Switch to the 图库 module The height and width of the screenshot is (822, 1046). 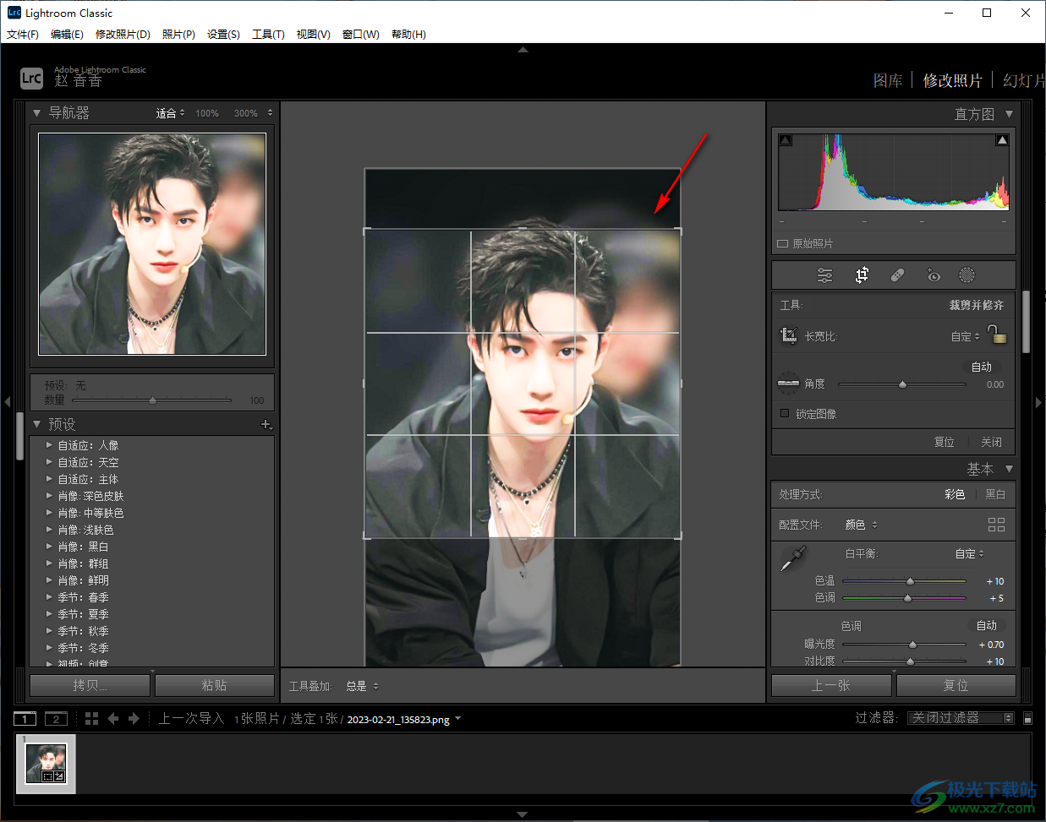[888, 80]
